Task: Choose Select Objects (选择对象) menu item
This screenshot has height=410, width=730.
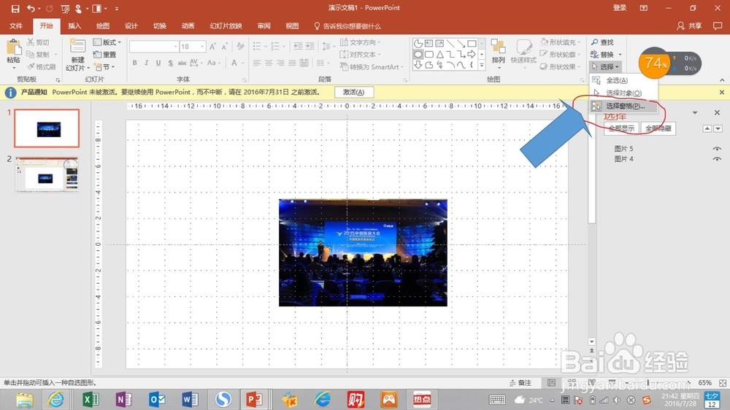Action: coord(623,93)
